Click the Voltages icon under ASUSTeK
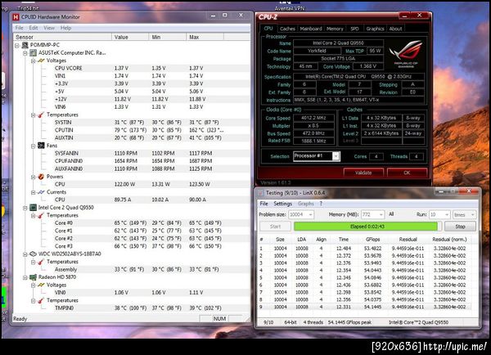Image resolution: width=491 pixels, height=355 pixels. click(x=41, y=61)
